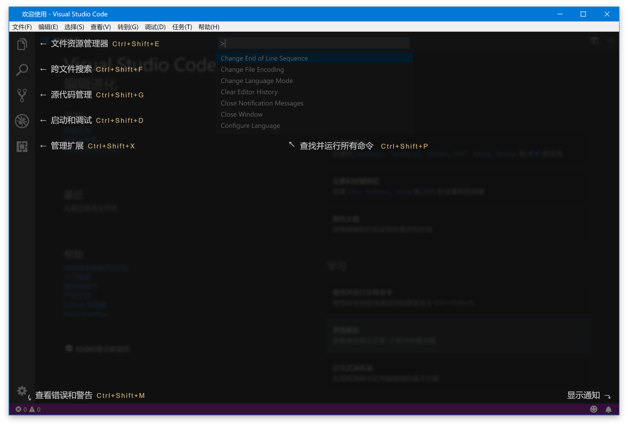Open the Debug bug icon
The height and width of the screenshot is (426, 628).
[x=22, y=121]
